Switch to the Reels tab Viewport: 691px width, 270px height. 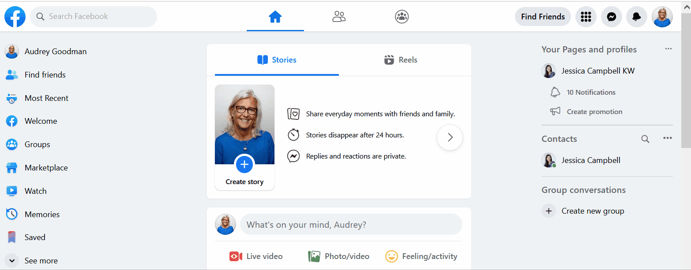(401, 60)
